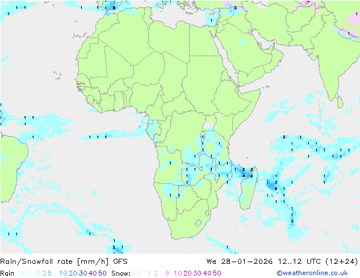360x278 pixels.
Task: Select the Snow legend value 30
Action: (198, 273)
